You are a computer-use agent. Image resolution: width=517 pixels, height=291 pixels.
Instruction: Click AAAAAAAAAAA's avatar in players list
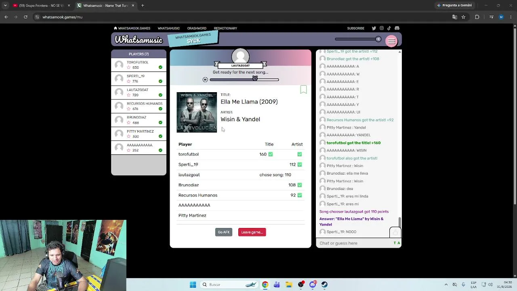coord(119,148)
